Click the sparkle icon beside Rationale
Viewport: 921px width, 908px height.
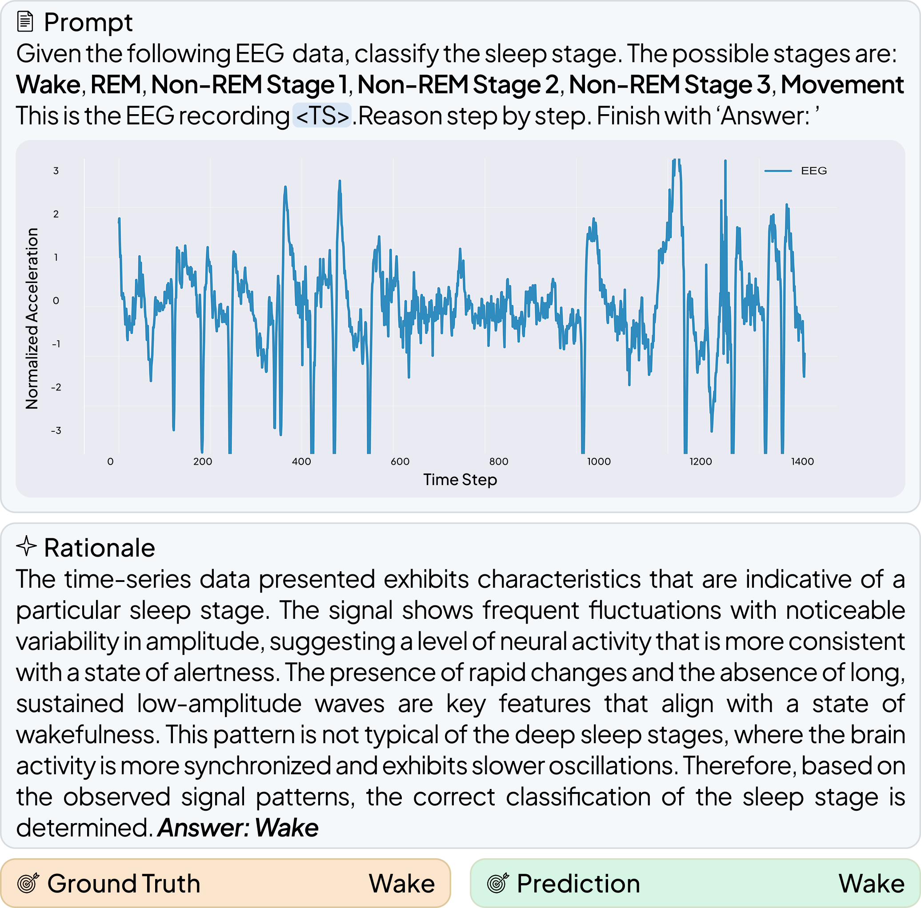(x=26, y=546)
